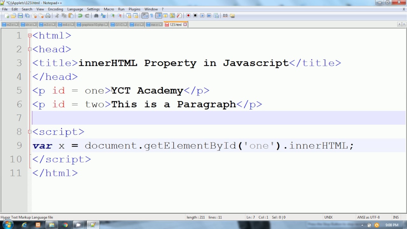Click the Save All toolbar icon
The image size is (407, 229).
pos(27,16)
